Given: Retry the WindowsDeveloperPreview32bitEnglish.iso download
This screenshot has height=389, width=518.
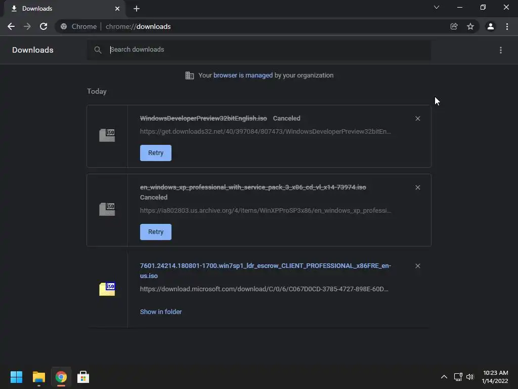Looking at the screenshot, I should pyautogui.click(x=156, y=153).
